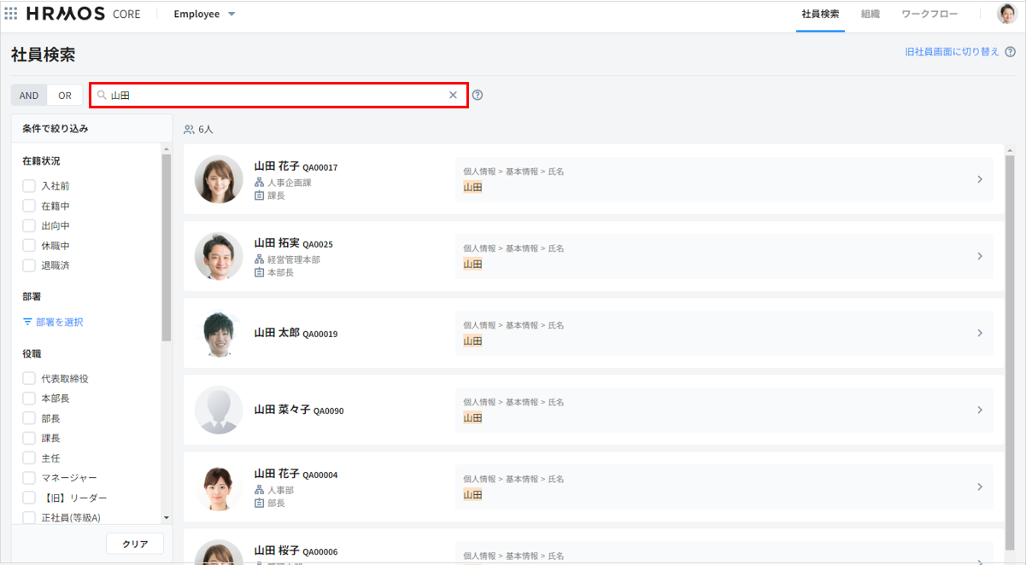
Task: Click 旧社員画面に切り替え link
Action: [952, 52]
